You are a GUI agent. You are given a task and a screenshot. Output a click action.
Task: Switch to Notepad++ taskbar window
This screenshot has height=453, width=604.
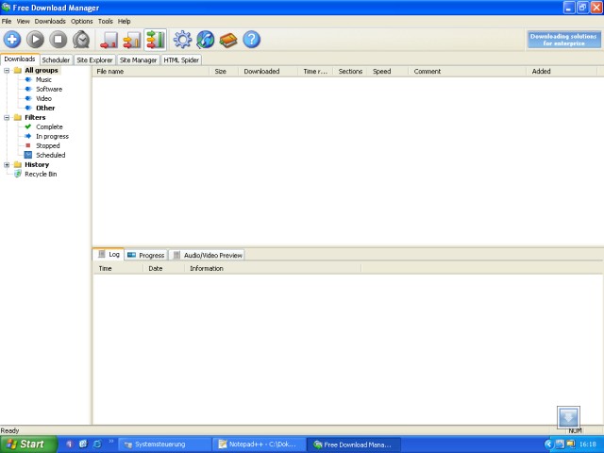[260, 445]
